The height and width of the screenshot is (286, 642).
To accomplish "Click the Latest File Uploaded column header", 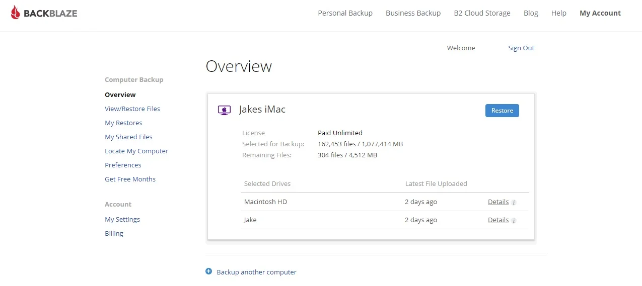I will (436, 183).
